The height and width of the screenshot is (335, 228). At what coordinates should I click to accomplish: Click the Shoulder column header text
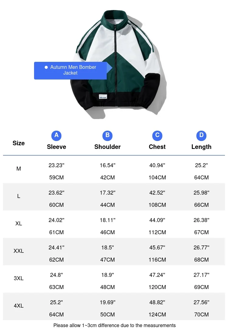108,147
